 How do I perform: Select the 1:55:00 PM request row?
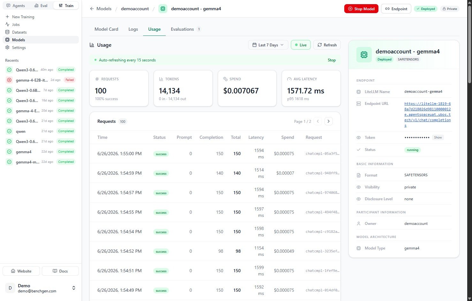point(215,154)
